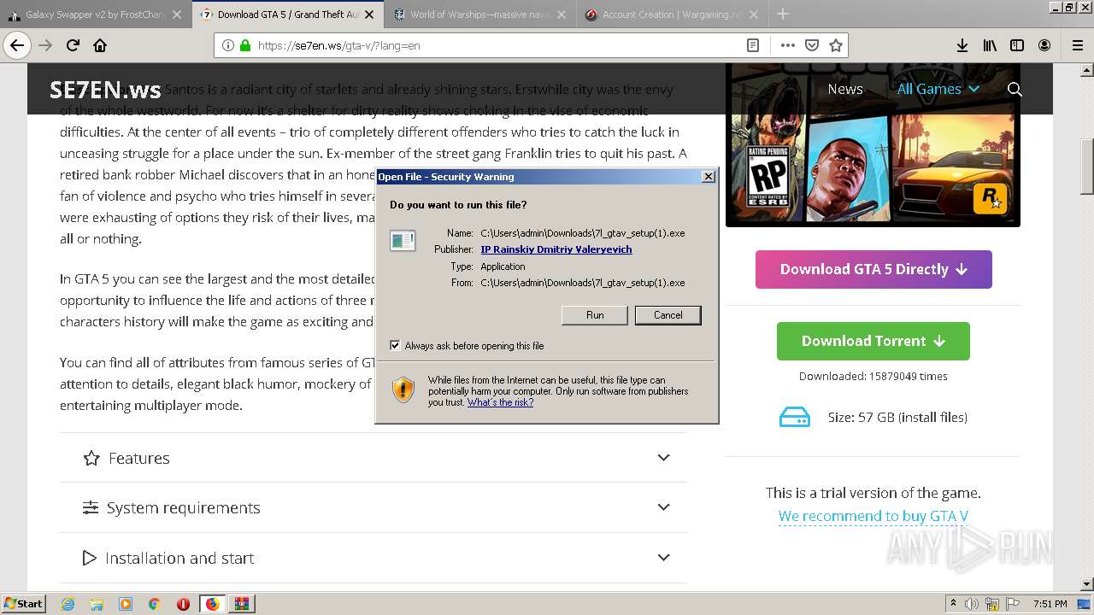Click the site search magnifier icon
The height and width of the screenshot is (615, 1094).
pyautogui.click(x=1015, y=89)
